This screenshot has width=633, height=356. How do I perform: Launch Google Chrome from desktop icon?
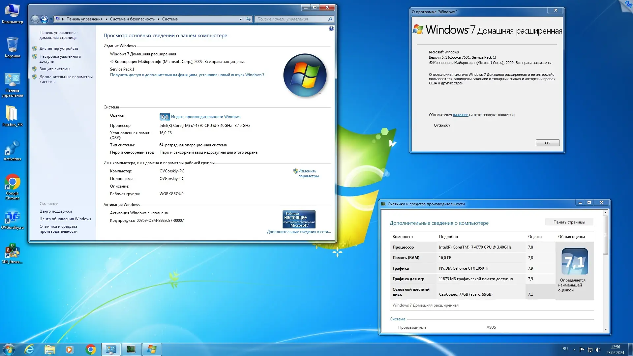13,182
